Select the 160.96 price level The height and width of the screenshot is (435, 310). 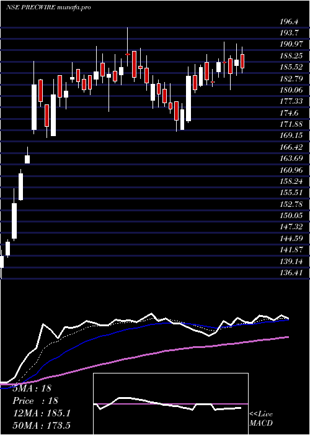(290, 170)
